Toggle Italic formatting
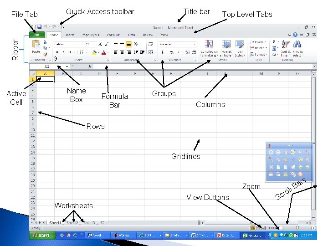Viewport: 328px width, 246px height. [63, 52]
